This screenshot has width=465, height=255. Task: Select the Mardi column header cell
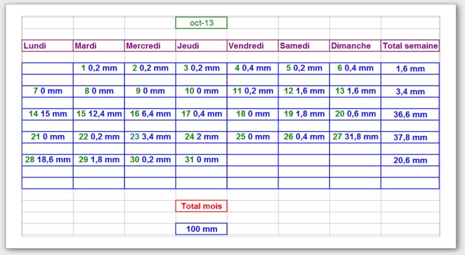click(98, 46)
